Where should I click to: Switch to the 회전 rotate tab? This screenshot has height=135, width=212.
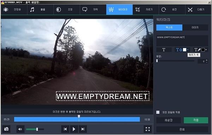tap(172, 10)
